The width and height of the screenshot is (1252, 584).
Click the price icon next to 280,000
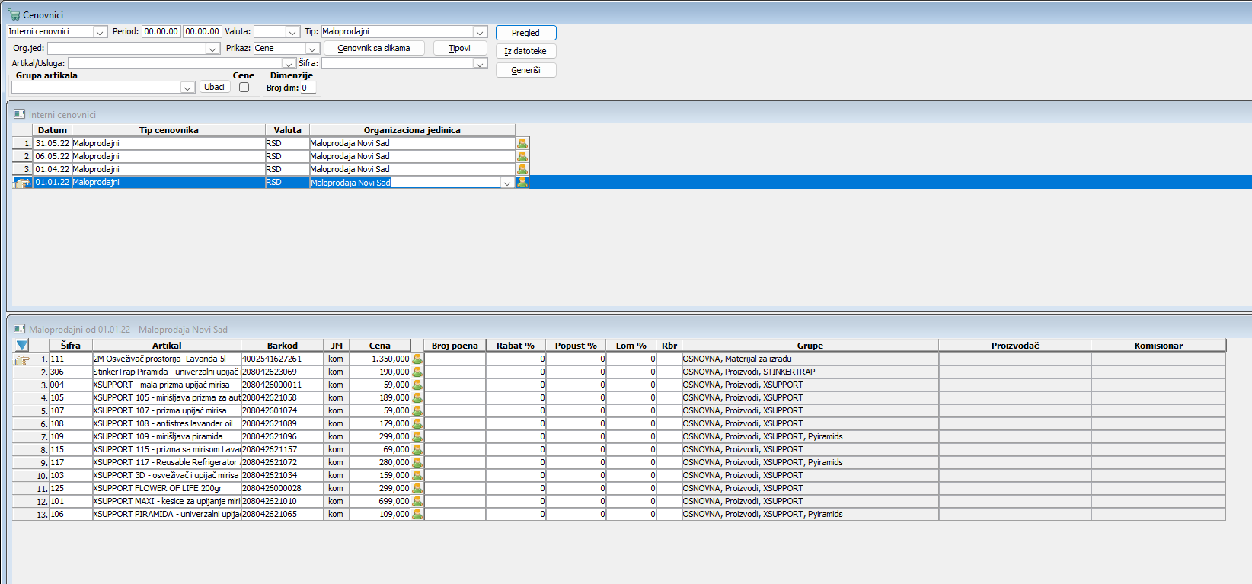click(417, 462)
